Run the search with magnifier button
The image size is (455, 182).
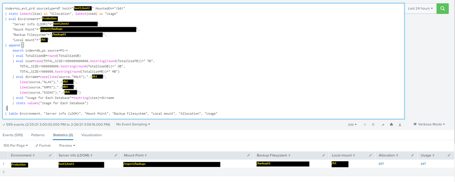tap(442, 9)
